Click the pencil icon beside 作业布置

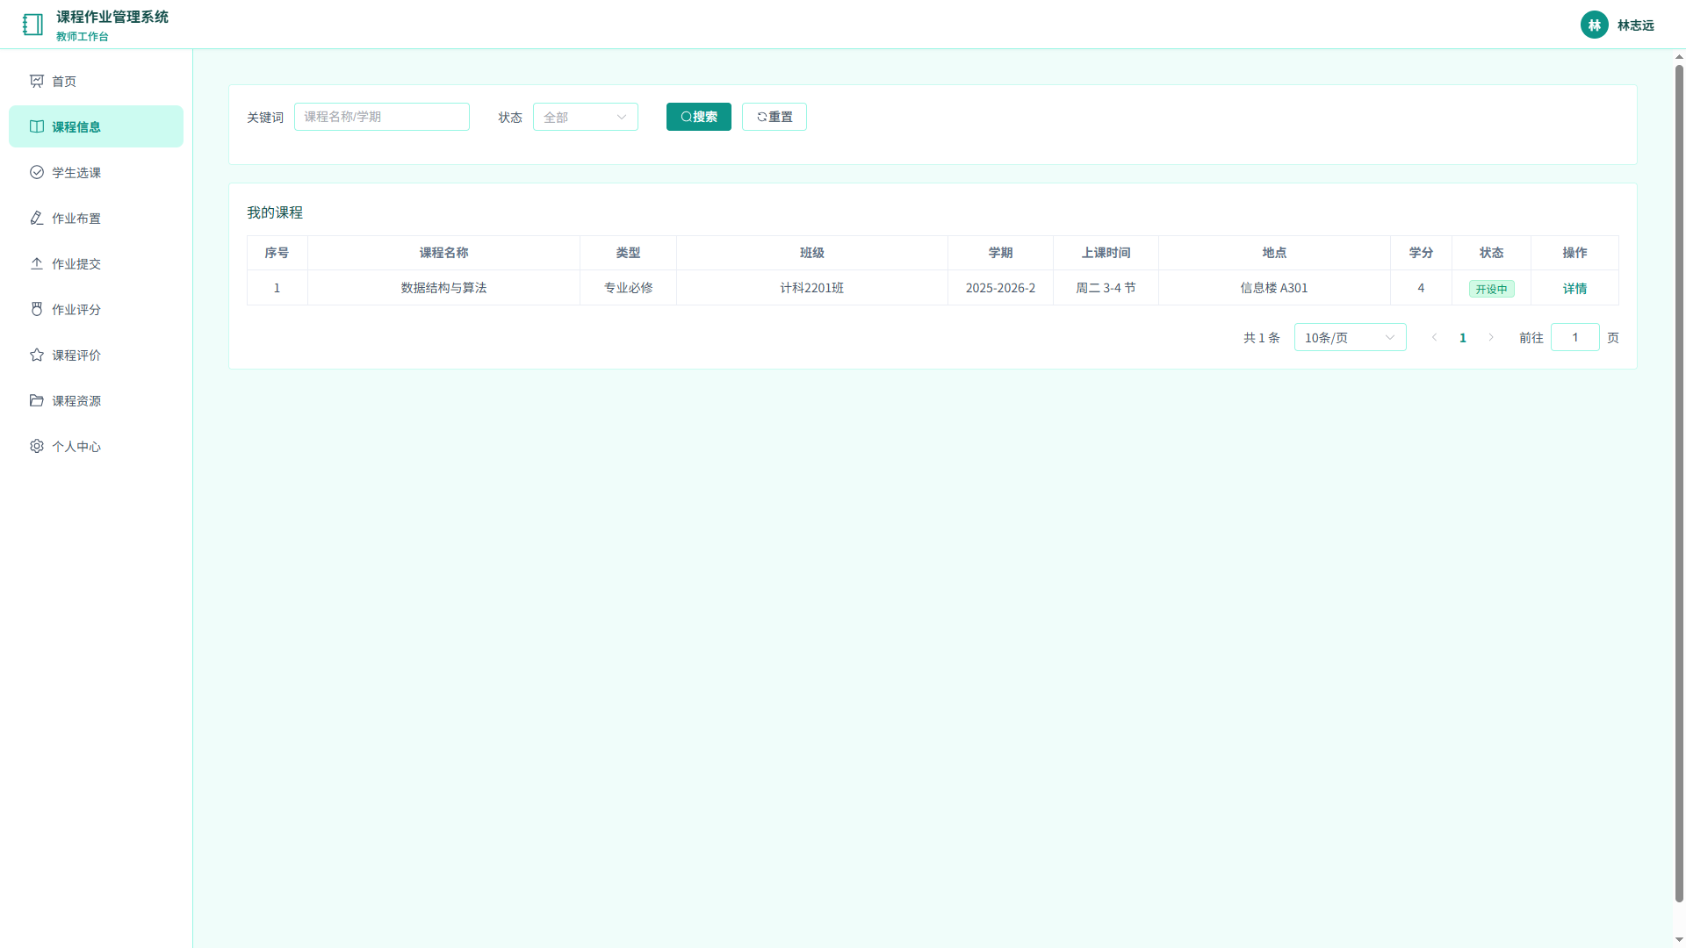(x=37, y=218)
